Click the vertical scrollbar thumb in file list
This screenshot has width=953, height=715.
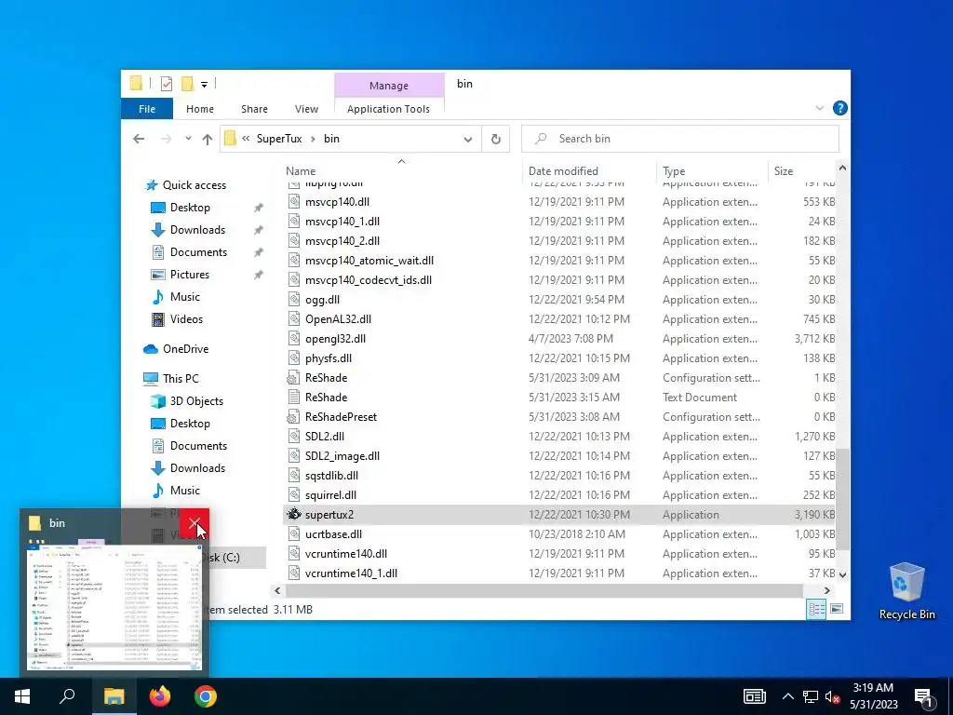click(x=841, y=499)
